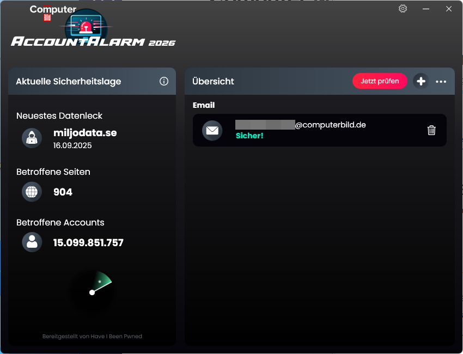Click the affected accounts number 15.099.851.757
Screen dimensions: 463x354
point(88,243)
